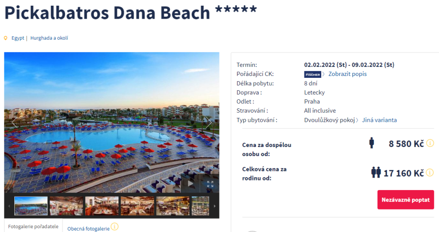Advance to next photo with right gallery arrow

click(x=209, y=122)
